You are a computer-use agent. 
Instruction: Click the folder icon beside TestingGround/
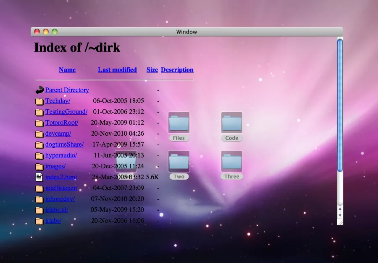pyautogui.click(x=39, y=112)
